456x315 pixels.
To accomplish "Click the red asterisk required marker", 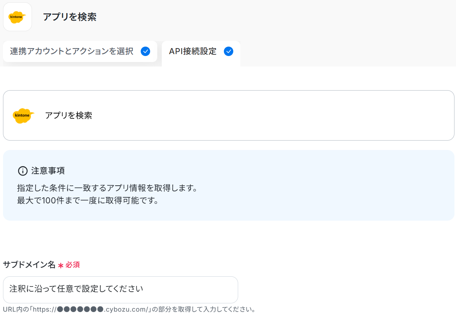I will 61,265.
